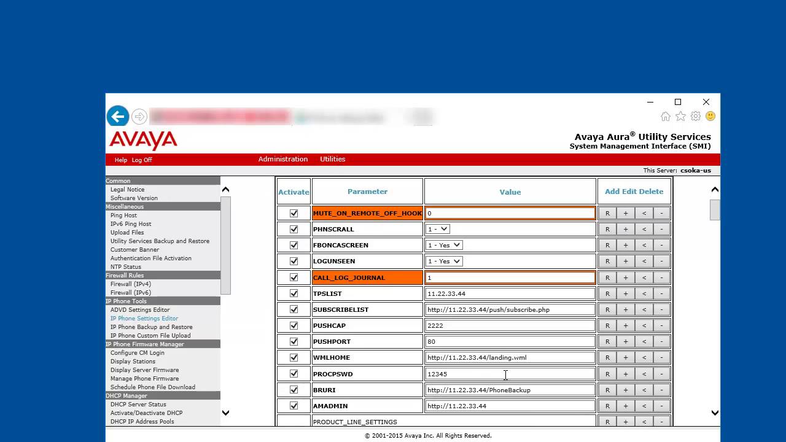
Task: Open ADVD Settings Editor
Action: [x=140, y=310]
